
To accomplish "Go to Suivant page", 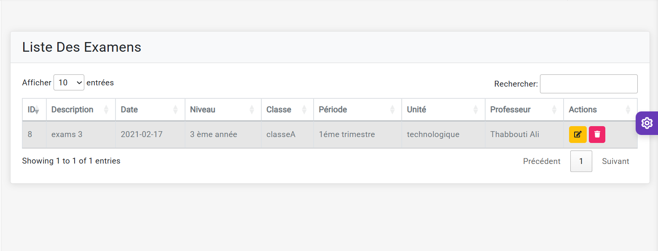I will (x=615, y=161).
